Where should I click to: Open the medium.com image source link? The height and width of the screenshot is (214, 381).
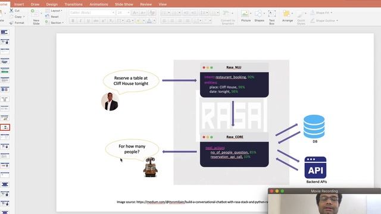[x=202, y=202]
